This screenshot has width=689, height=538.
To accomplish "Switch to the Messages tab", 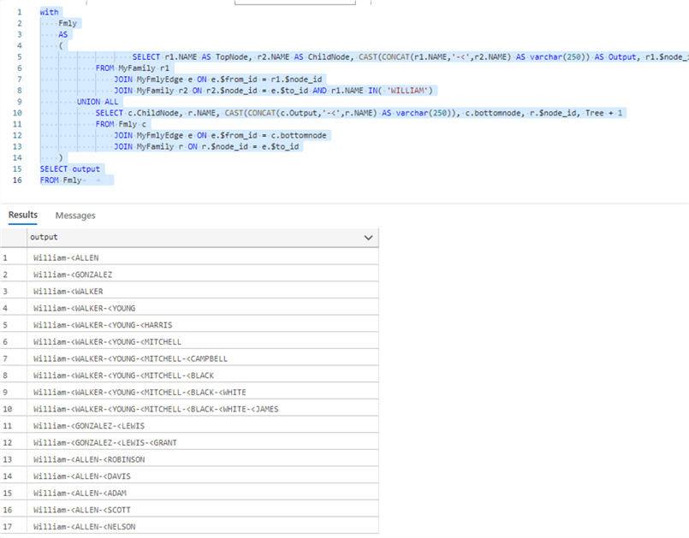I will coord(75,216).
